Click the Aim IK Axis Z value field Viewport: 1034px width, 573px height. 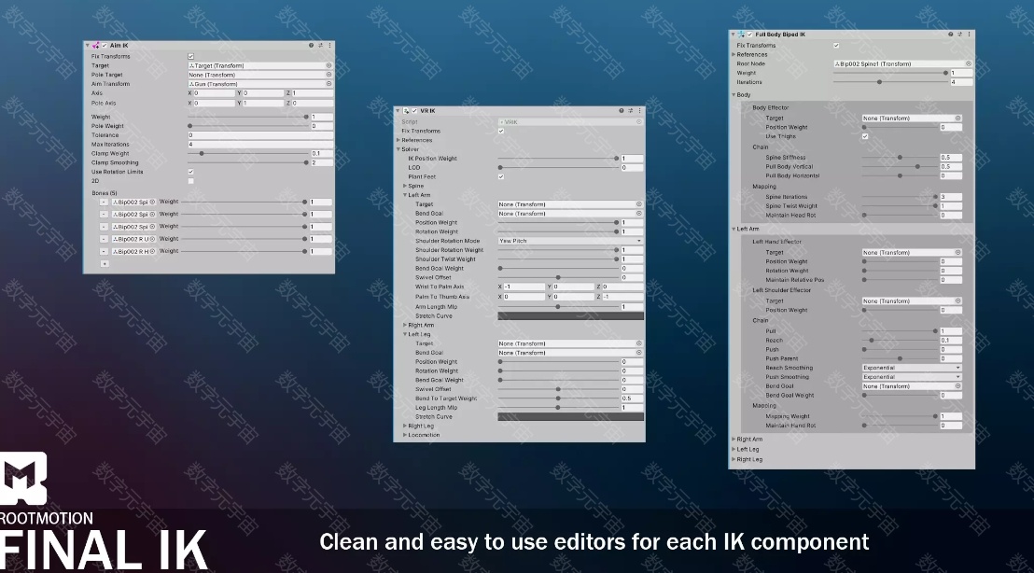[312, 93]
